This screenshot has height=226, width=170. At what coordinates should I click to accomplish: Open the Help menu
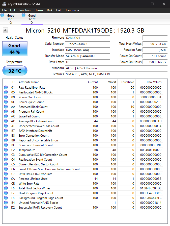pos(59,10)
